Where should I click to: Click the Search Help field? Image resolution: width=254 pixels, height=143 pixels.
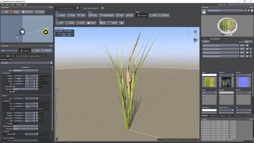click(x=241, y=5)
